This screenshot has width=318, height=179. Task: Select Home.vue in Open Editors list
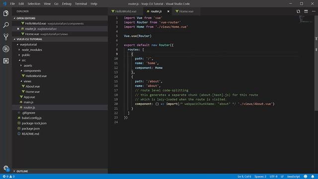click(60, 34)
